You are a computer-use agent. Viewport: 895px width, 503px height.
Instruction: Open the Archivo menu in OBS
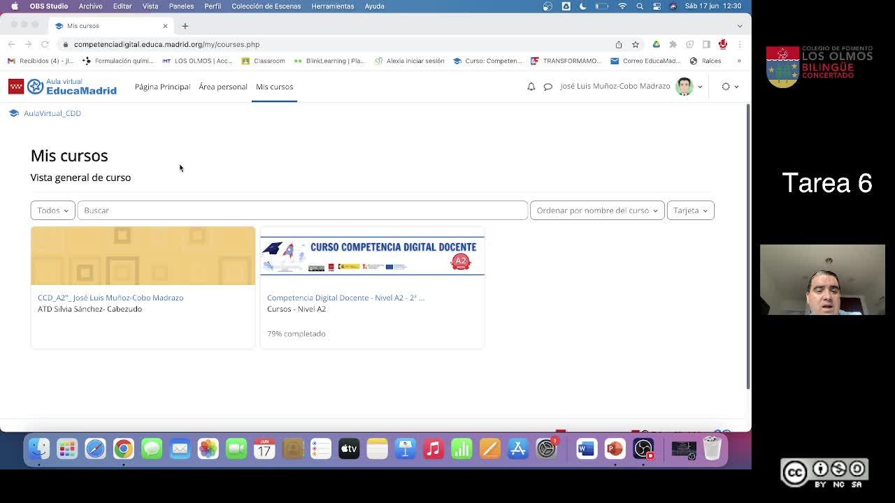[90, 6]
